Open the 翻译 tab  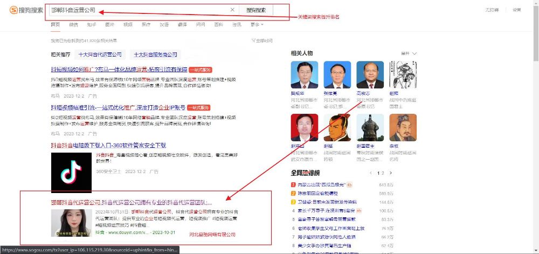pos(183,24)
